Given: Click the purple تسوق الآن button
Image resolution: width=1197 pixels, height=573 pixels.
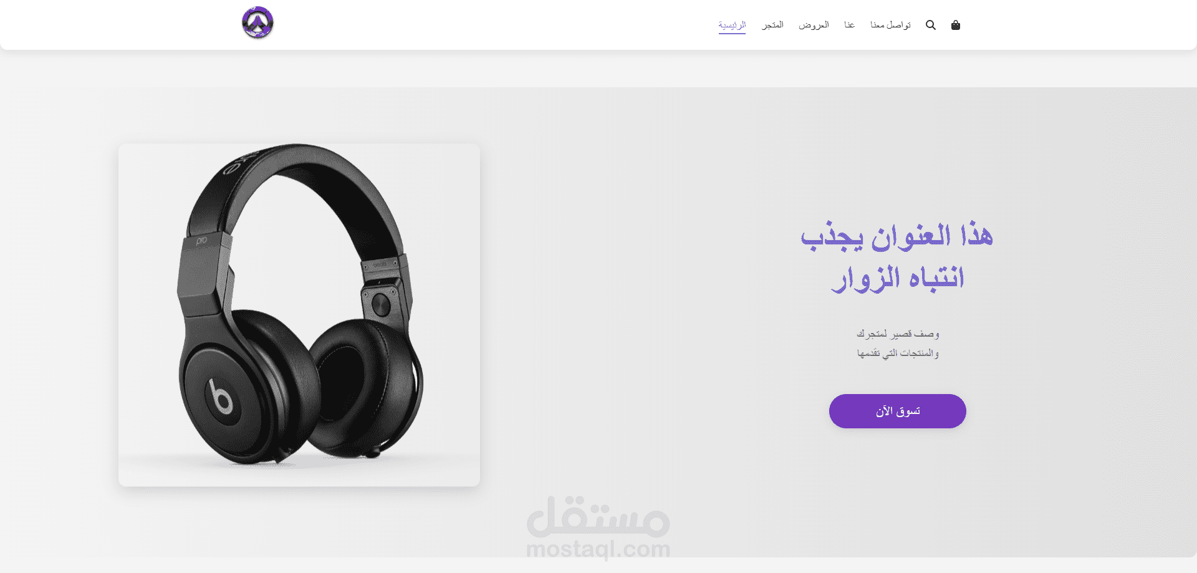Looking at the screenshot, I should coord(898,411).
